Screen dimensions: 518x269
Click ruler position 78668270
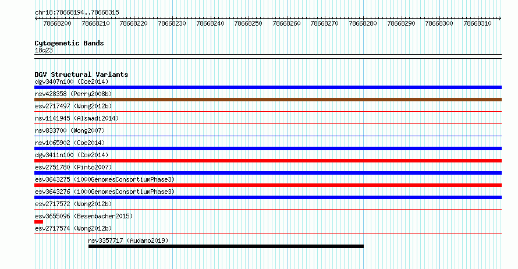tap(324, 23)
